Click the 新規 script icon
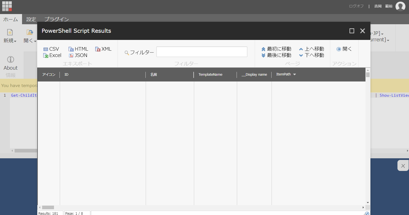Viewport: 409px width, 215px height. (x=10, y=32)
